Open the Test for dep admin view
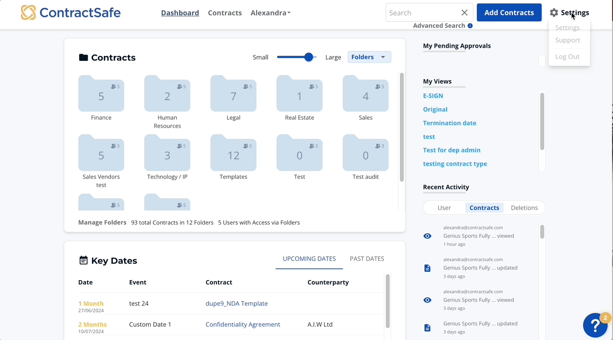The height and width of the screenshot is (340, 613). click(452, 150)
